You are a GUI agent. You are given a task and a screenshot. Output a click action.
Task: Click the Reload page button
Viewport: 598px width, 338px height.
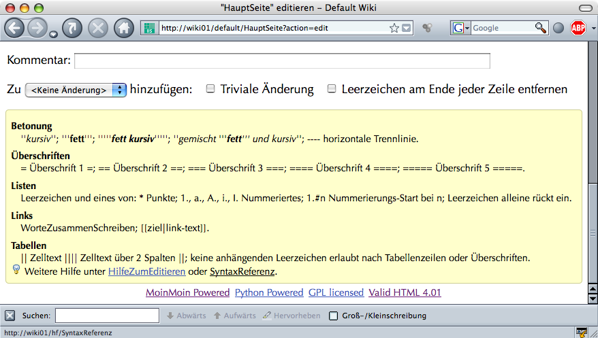[72, 28]
